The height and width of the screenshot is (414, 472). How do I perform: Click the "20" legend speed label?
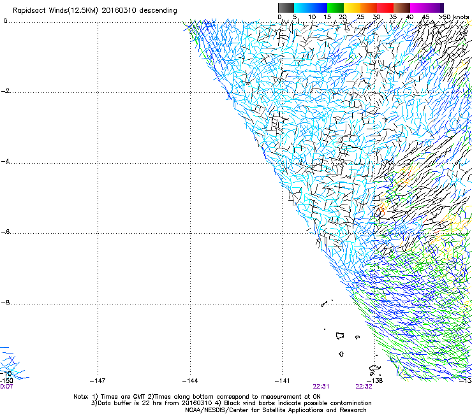pyautogui.click(x=343, y=17)
